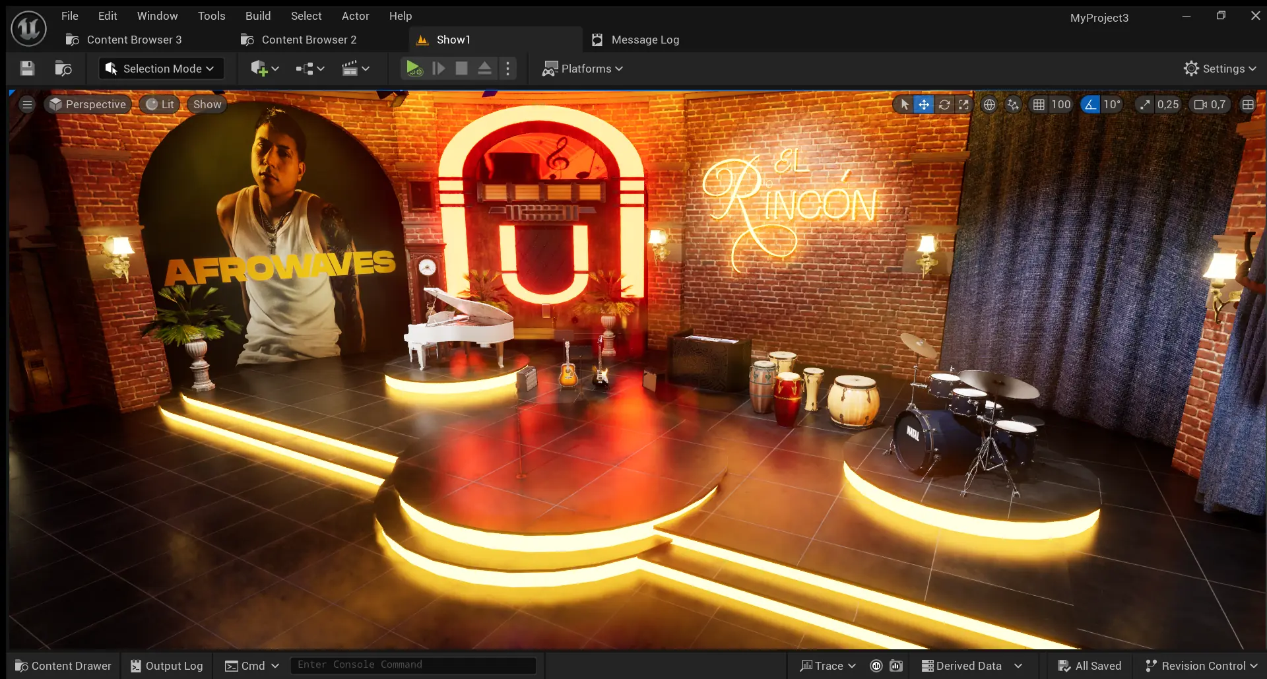This screenshot has width=1267, height=679.
Task: Open the Select menu
Action: click(306, 16)
